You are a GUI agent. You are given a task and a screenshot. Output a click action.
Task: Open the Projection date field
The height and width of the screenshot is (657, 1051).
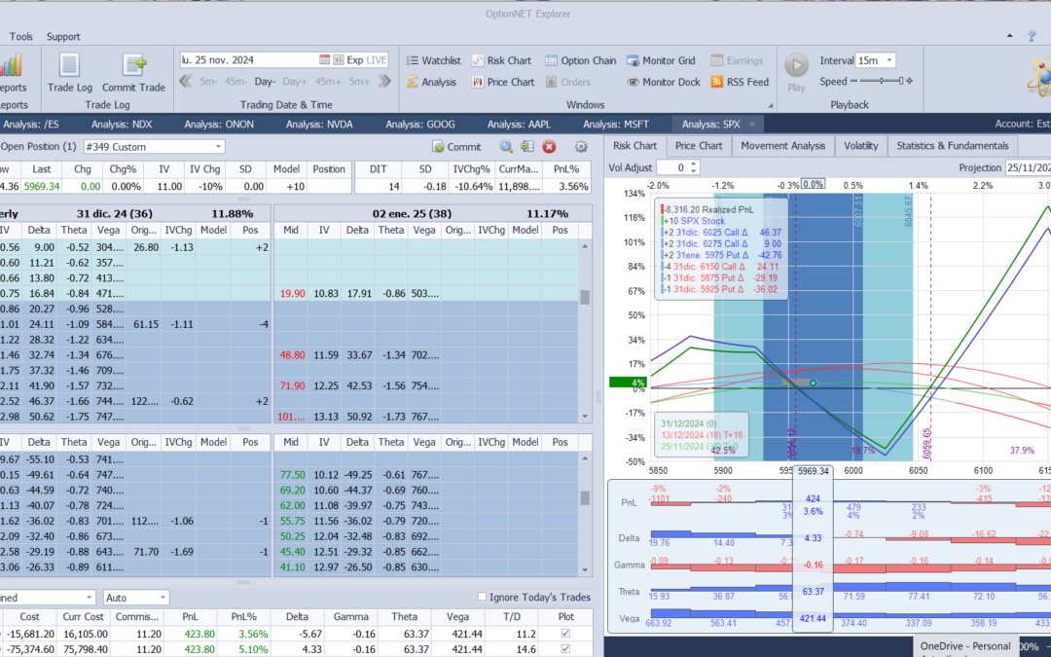(x=1028, y=167)
